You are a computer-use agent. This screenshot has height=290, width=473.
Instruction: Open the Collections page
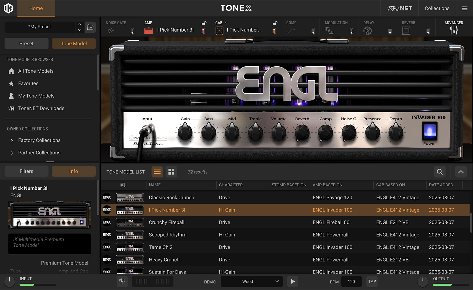437,8
